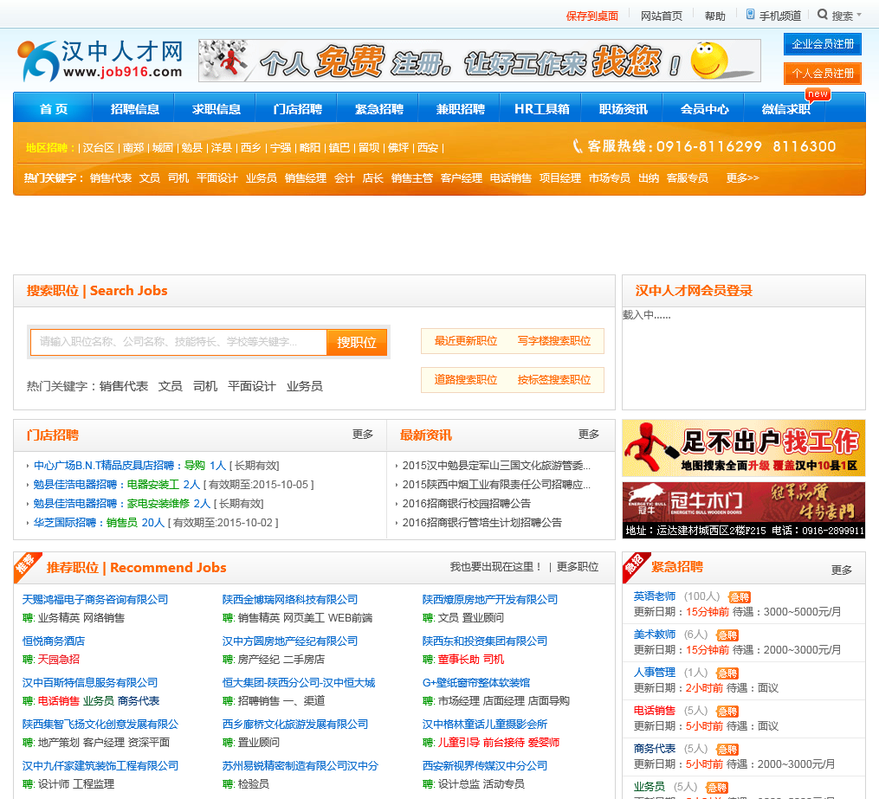This screenshot has width=879, height=799.
Task: Click 更多 in 门店招聘 panel header
Action: (363, 435)
